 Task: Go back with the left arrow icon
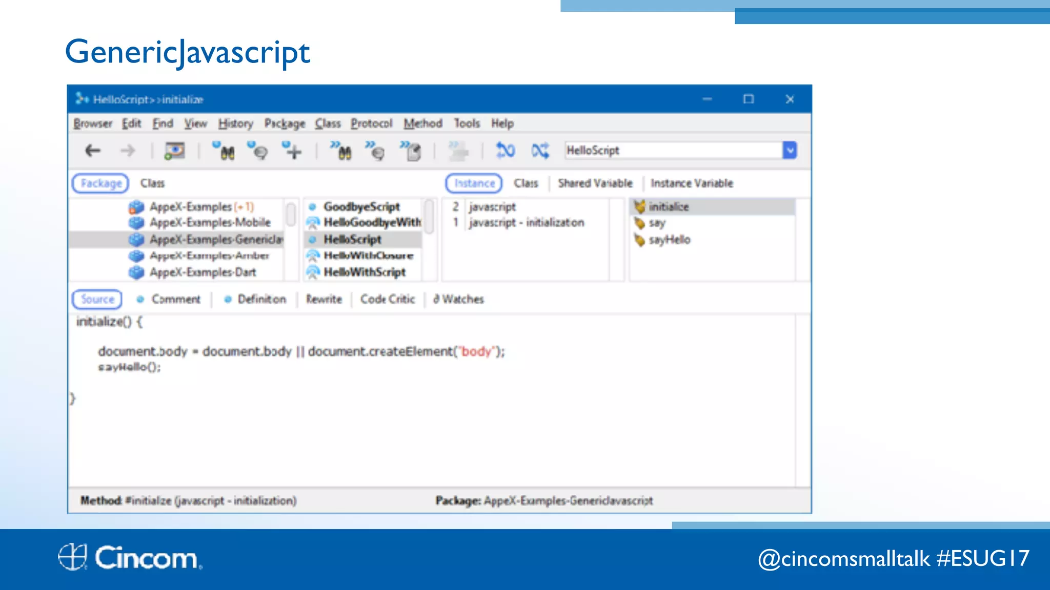(93, 151)
